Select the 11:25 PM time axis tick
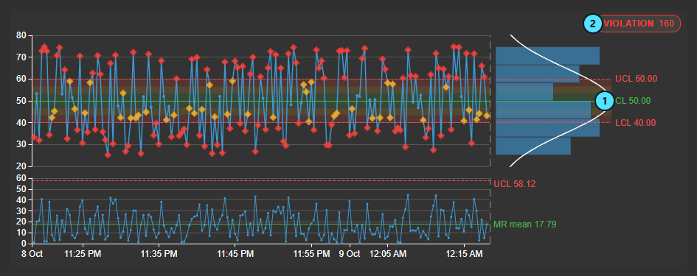Screen dimensions: 697x276 coord(83,254)
